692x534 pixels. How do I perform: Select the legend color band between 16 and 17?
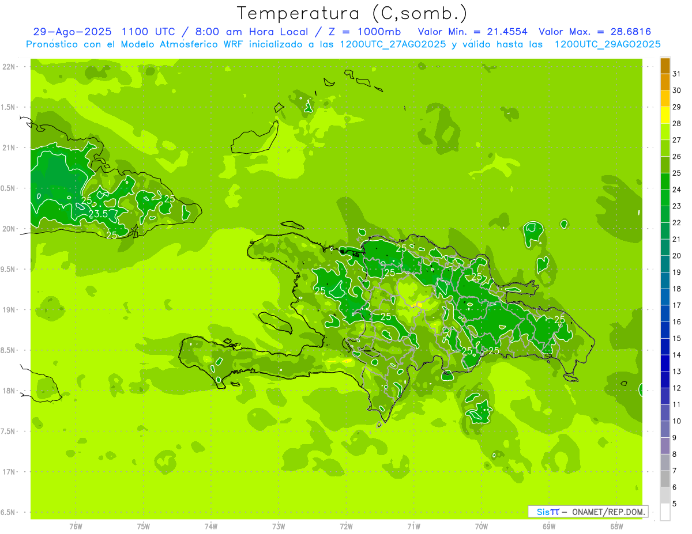point(665,313)
